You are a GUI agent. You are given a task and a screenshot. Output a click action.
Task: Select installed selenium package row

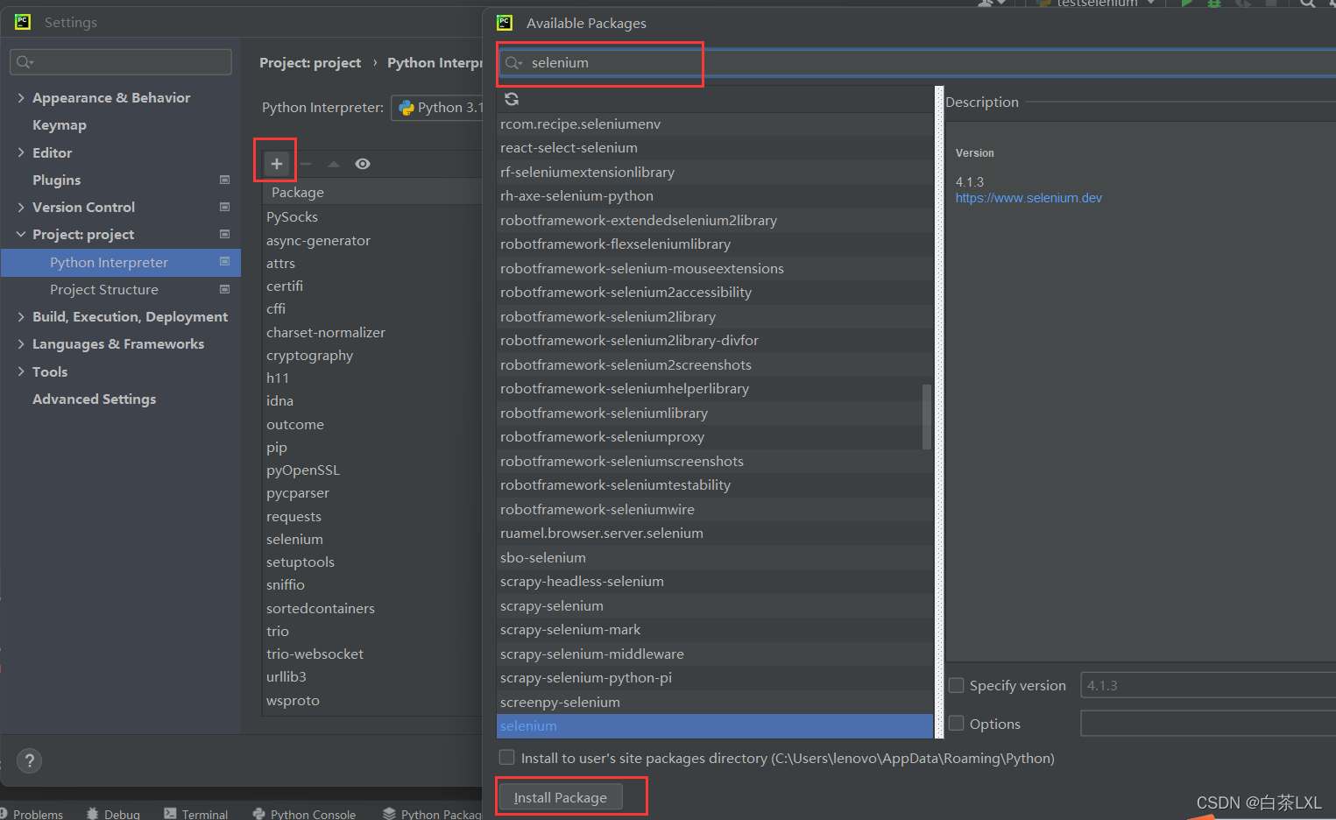[x=372, y=539]
